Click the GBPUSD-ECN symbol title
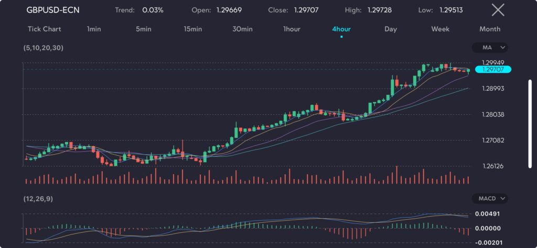The height and width of the screenshot is (248, 537). pos(53,10)
